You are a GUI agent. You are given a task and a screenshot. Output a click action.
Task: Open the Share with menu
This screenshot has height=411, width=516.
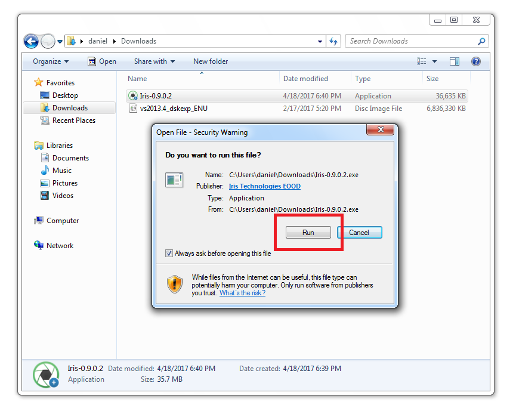[155, 61]
